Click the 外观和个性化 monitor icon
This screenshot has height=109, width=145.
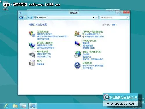point(77,44)
